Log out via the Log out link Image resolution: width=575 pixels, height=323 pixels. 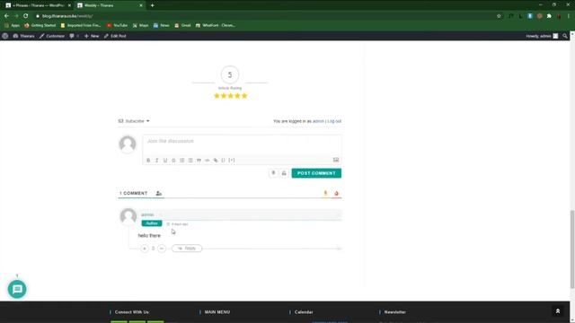tap(334, 121)
